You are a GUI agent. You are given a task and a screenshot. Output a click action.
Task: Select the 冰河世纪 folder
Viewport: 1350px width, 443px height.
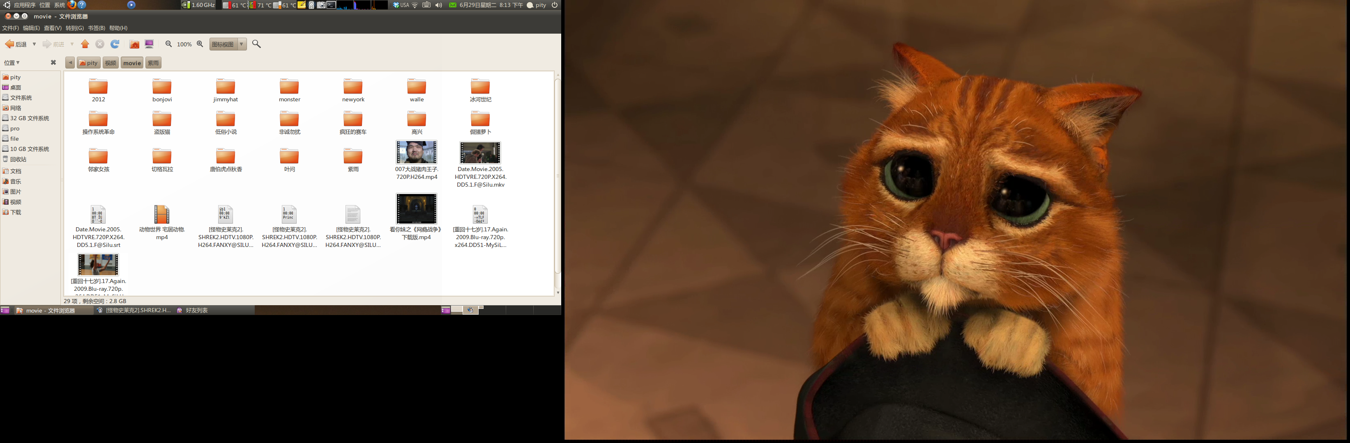tap(480, 90)
